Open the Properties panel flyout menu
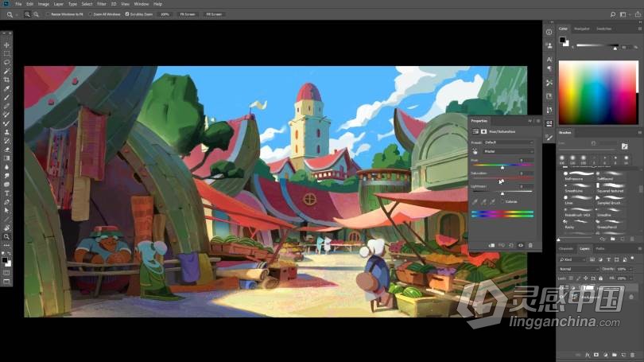This screenshot has height=362, width=644. (x=538, y=121)
